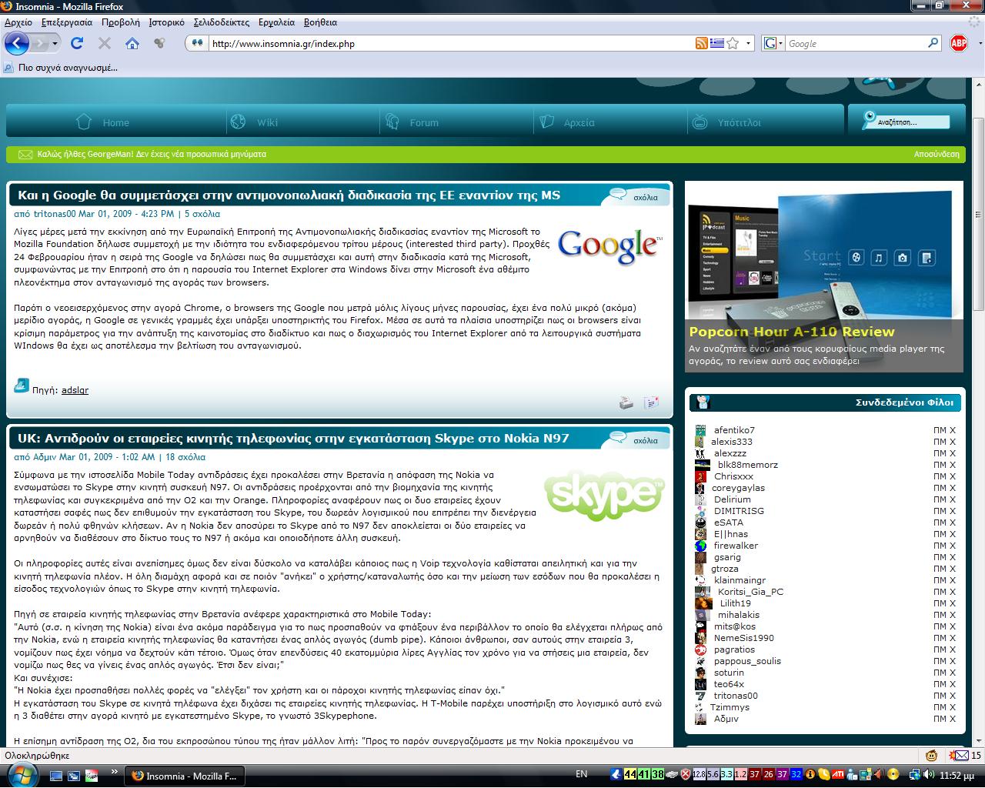This screenshot has height=788, width=985.
Task: Open the Adblock Plus ABP icon
Action: (959, 43)
